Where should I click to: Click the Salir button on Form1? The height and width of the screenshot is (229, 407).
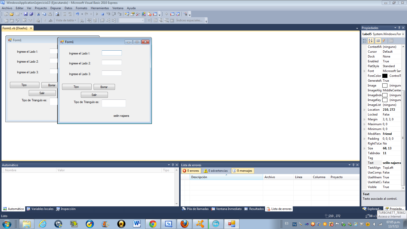[94, 95]
